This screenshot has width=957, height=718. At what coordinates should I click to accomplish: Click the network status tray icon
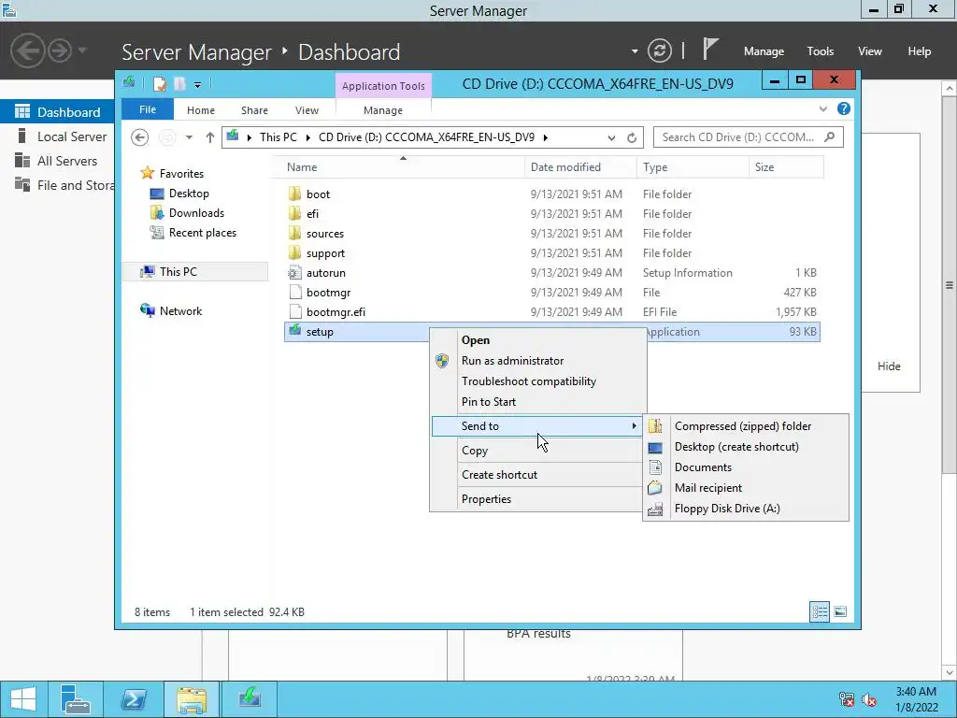coord(847,699)
